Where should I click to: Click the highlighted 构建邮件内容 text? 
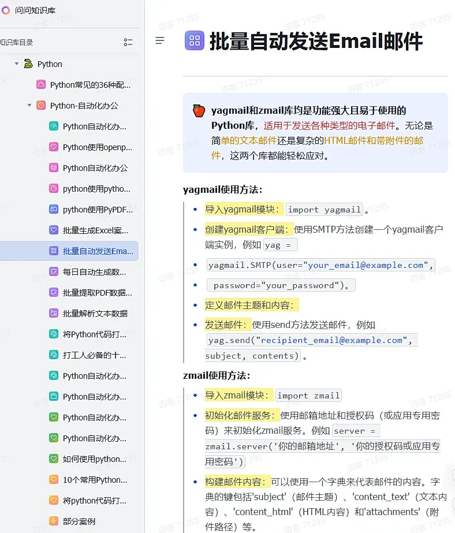point(237,482)
